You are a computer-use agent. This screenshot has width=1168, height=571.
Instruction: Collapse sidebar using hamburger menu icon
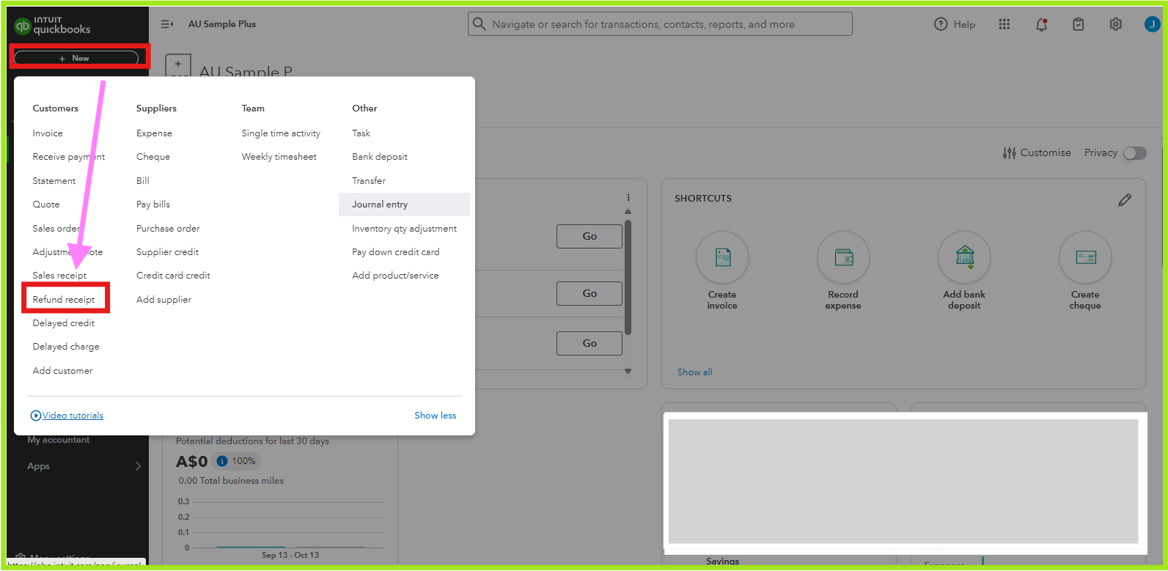click(167, 24)
